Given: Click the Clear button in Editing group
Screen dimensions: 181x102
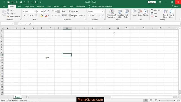Looking at the screenshot, I should [x=155, y=16].
